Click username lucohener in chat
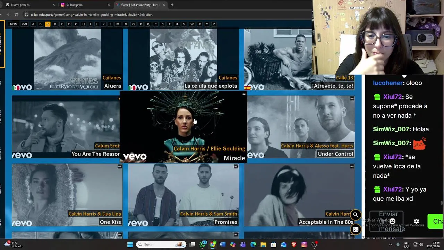This screenshot has width=444, height=250. pyautogui.click(x=388, y=83)
